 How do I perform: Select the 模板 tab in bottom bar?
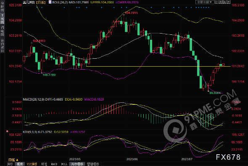click(x=20, y=164)
